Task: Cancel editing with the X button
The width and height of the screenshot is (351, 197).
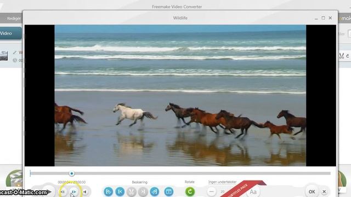Action: tap(324, 192)
